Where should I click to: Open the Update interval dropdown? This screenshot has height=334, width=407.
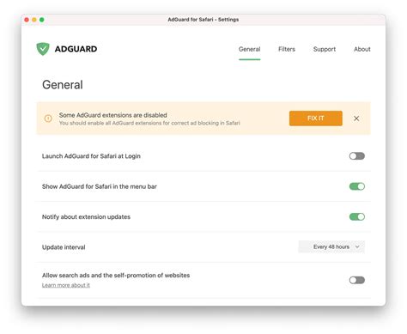(331, 246)
